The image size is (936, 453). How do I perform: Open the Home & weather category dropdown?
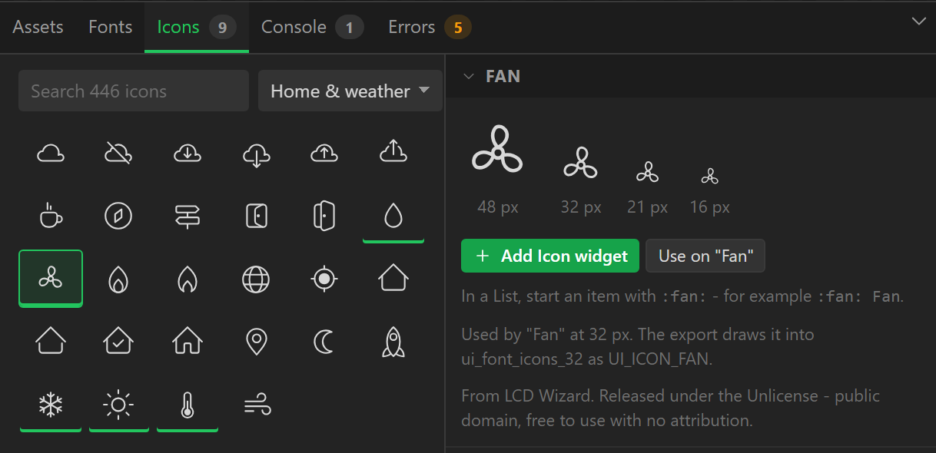[350, 91]
